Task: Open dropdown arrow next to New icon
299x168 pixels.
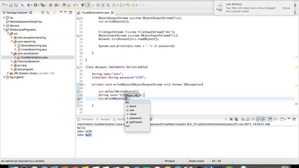Action: [x=7, y=5]
